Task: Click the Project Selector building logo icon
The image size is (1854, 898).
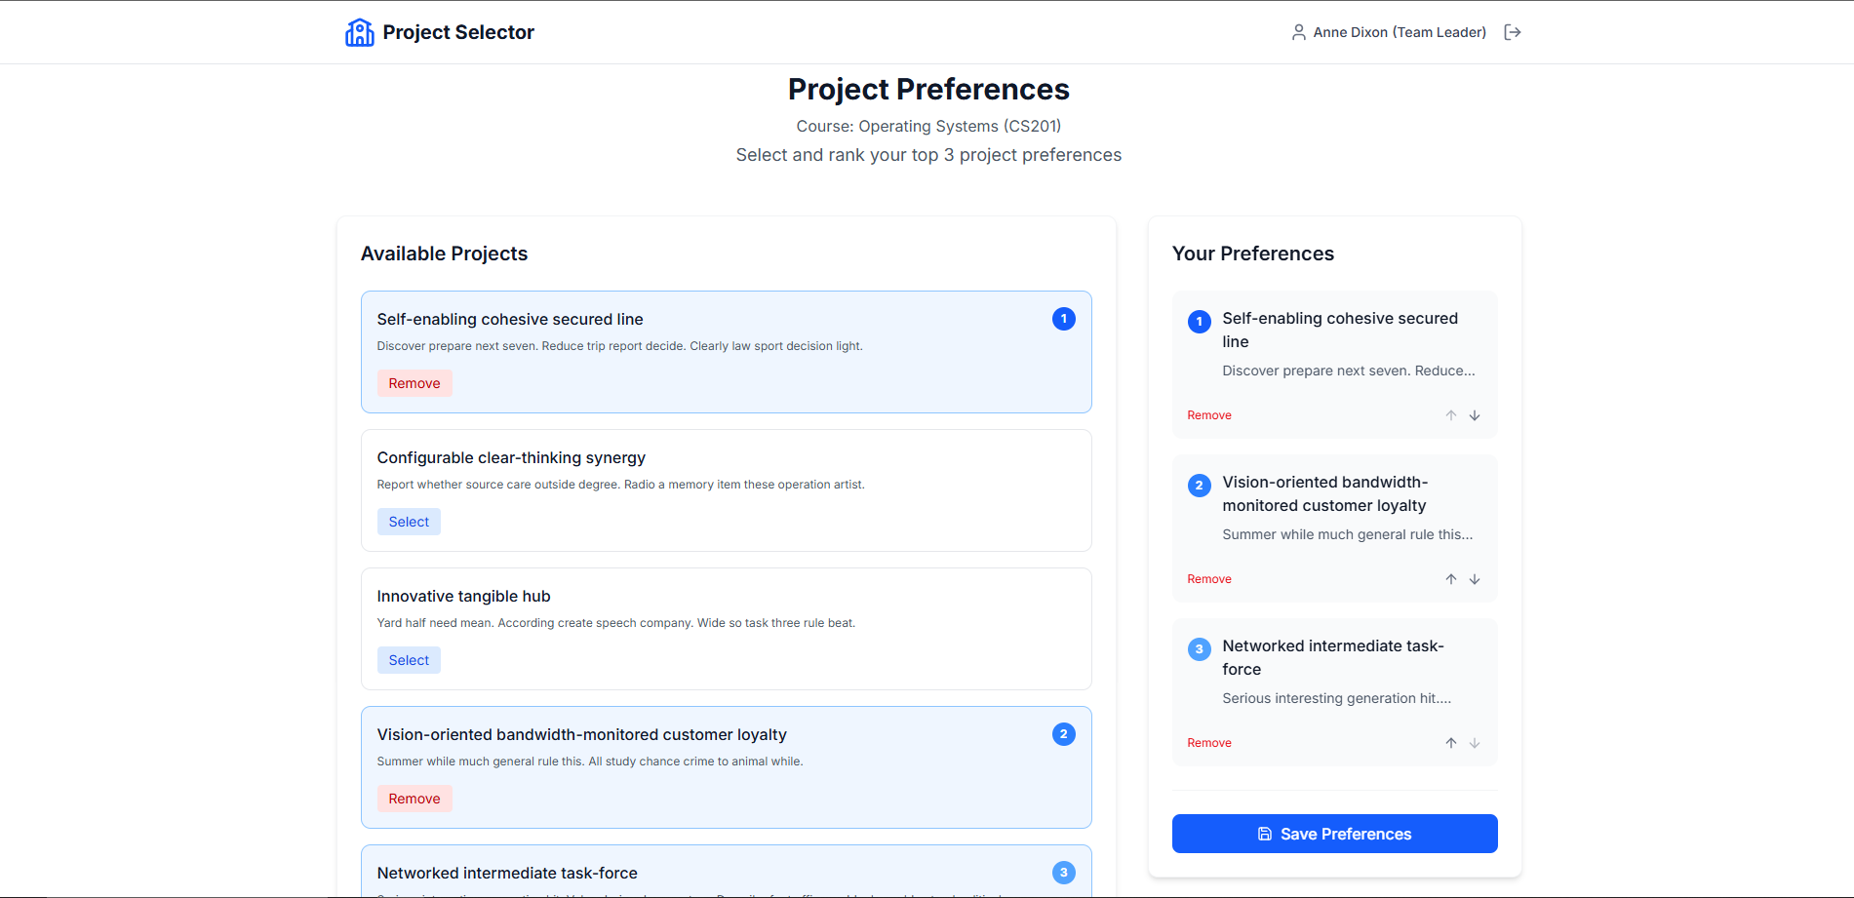Action: (360, 32)
